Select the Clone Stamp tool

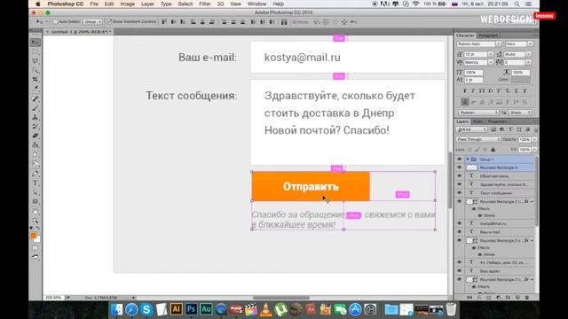coord(35,117)
